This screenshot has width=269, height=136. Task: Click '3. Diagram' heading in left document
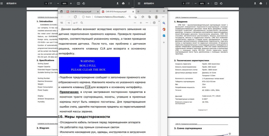[x=43, y=128]
